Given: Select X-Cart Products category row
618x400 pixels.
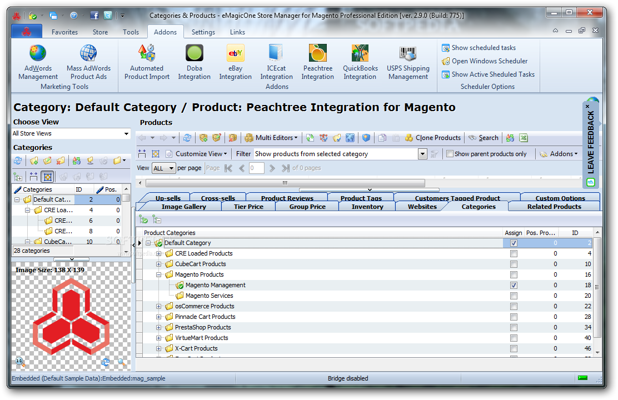Looking at the screenshot, I should [x=196, y=348].
